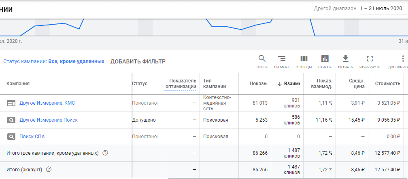
Task: Open the Дополнительно three-dot menu
Action: point(402,59)
